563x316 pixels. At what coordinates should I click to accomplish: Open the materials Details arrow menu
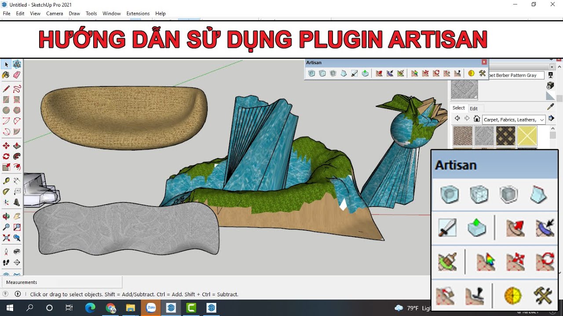(551, 118)
